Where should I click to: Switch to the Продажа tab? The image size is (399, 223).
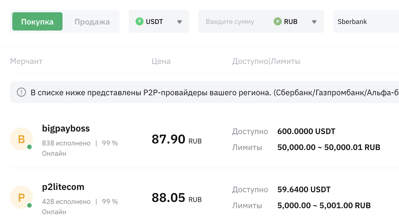point(92,22)
